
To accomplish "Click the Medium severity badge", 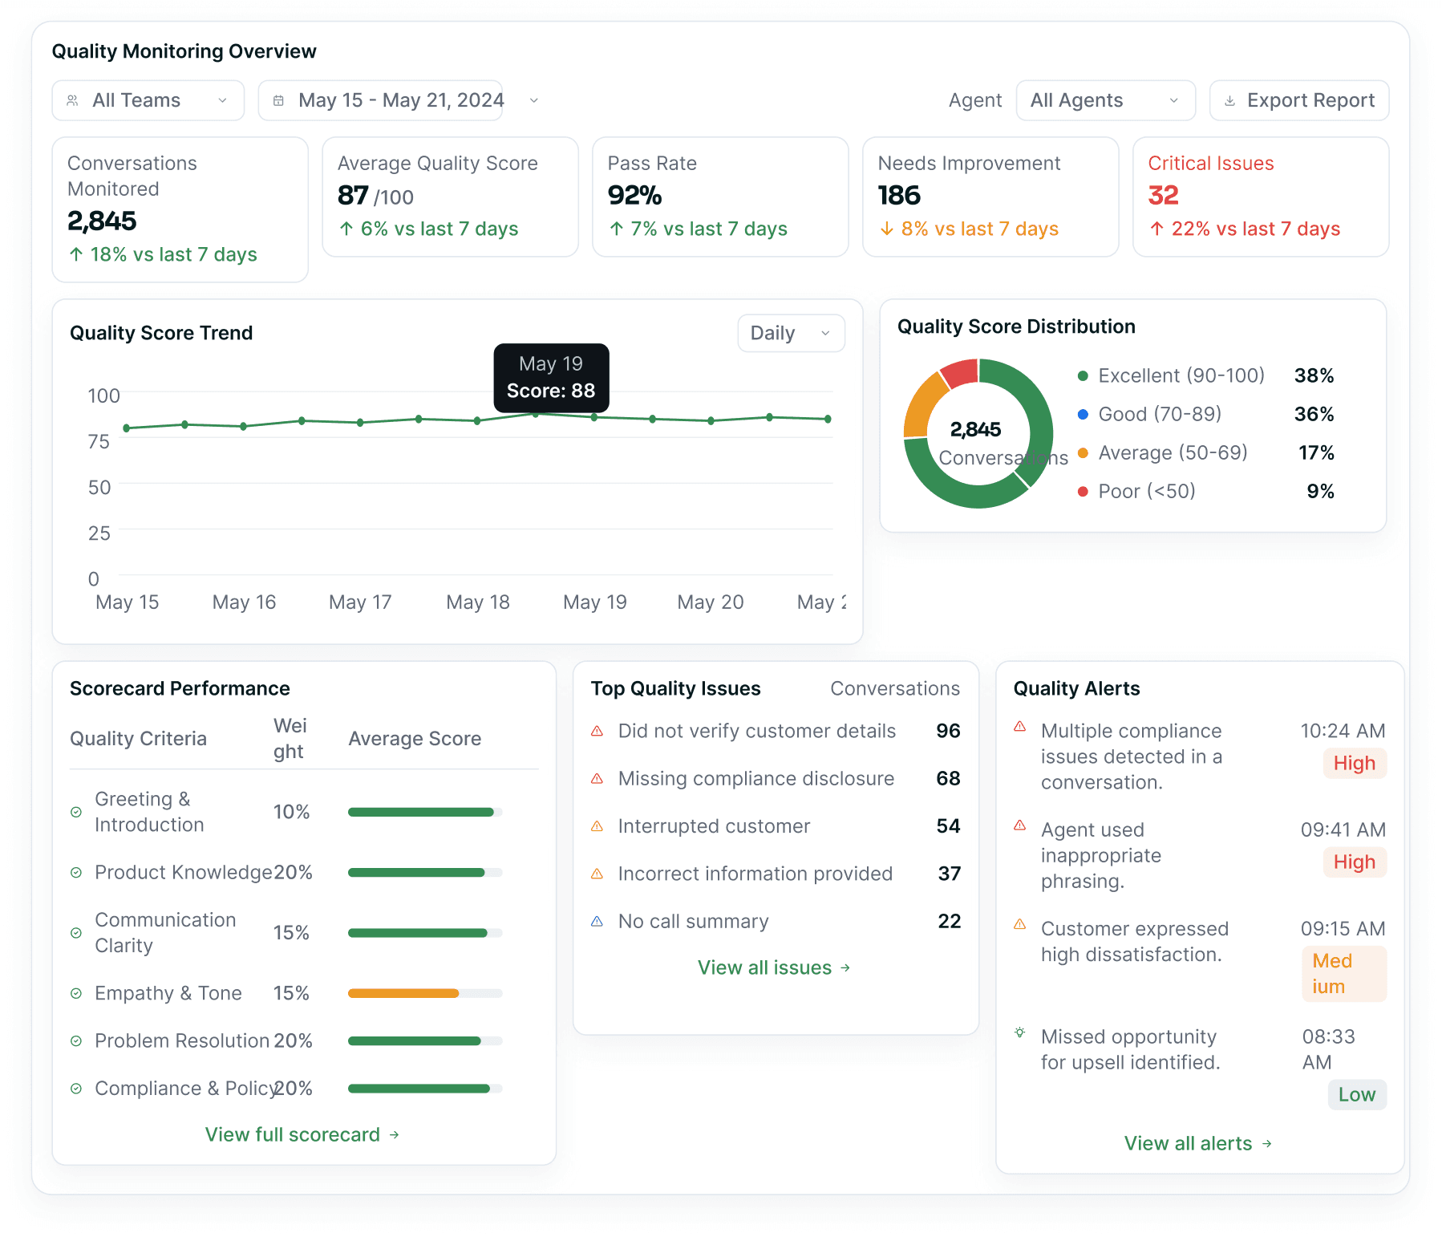I will [x=1344, y=974].
